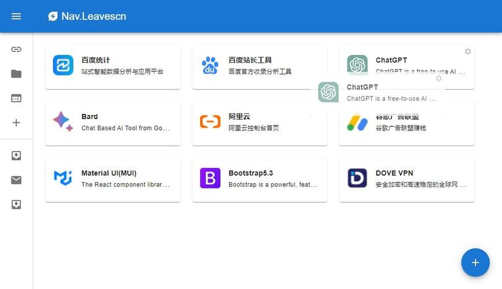Viewport: 502px width, 289px height.
Task: Open the 阿里云 card title
Action: coord(239,117)
